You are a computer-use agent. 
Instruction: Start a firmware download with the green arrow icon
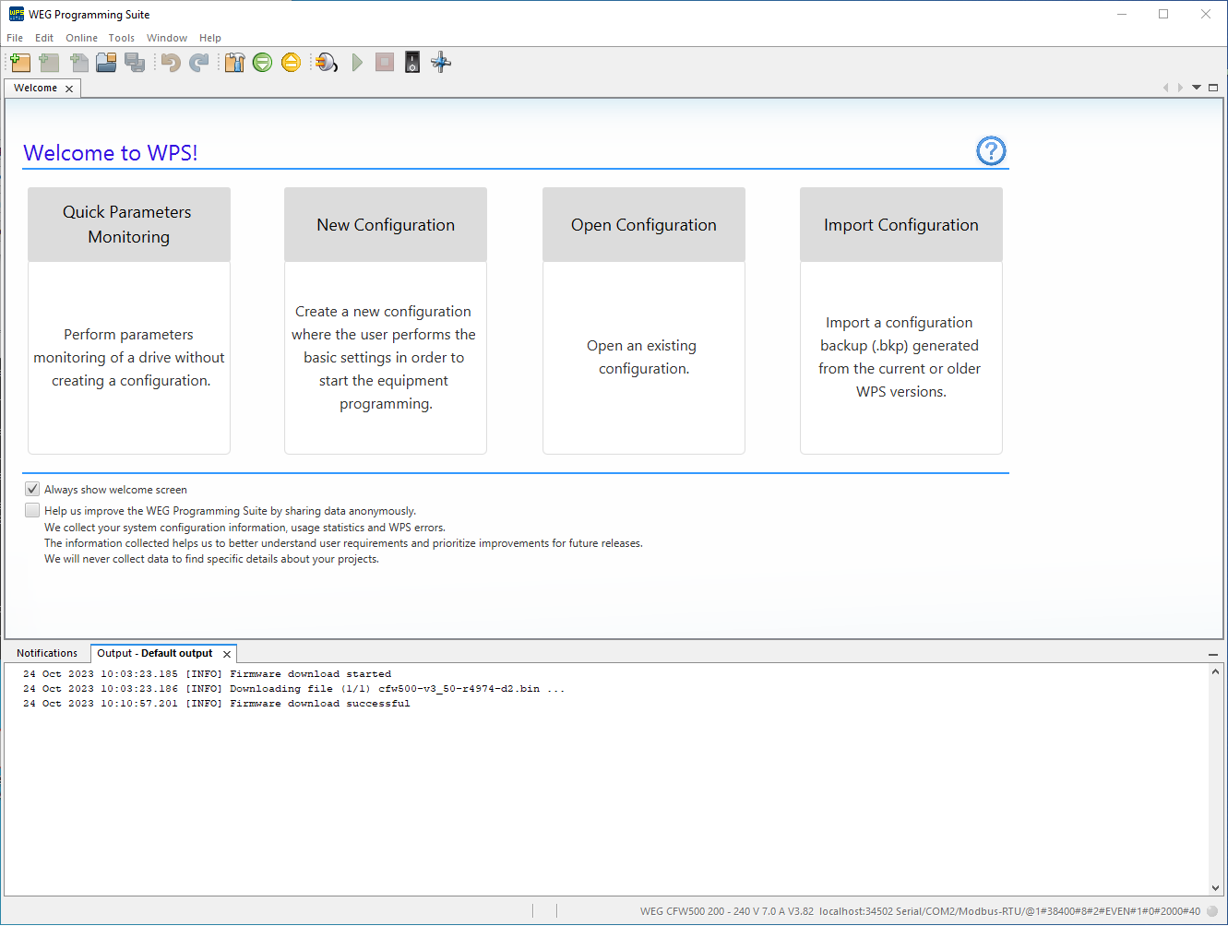click(262, 62)
